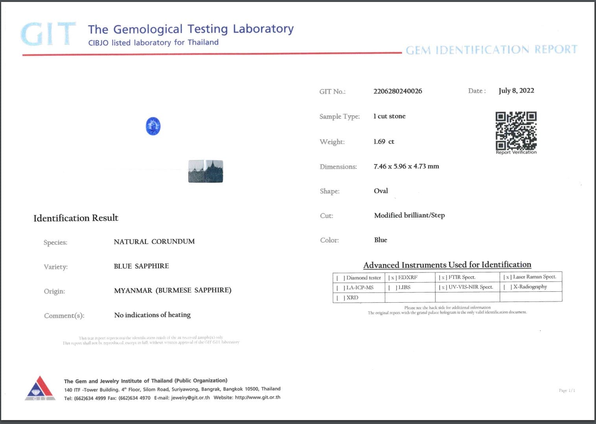Screen dimensions: 596x424
Task: Select the Identification Result section heading
Action: (76, 218)
